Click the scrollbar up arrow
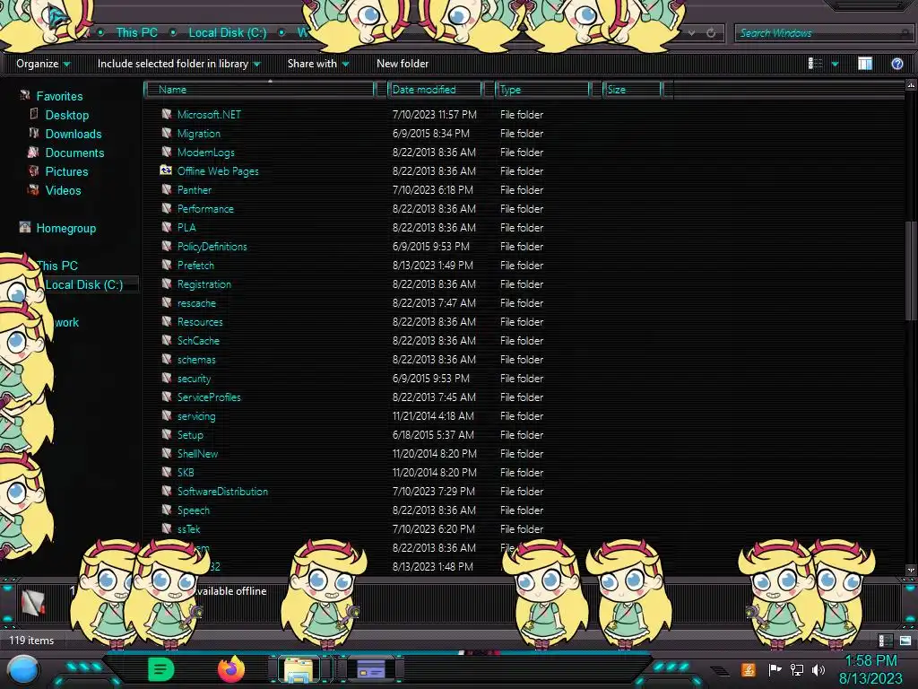The width and height of the screenshot is (918, 689). point(911,85)
